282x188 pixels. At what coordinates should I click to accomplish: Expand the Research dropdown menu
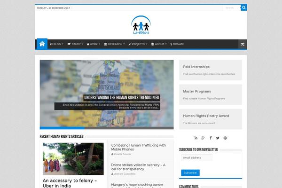pos(114,44)
